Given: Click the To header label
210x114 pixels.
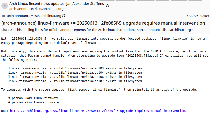Looking at the screenshot, I should 3,16.
